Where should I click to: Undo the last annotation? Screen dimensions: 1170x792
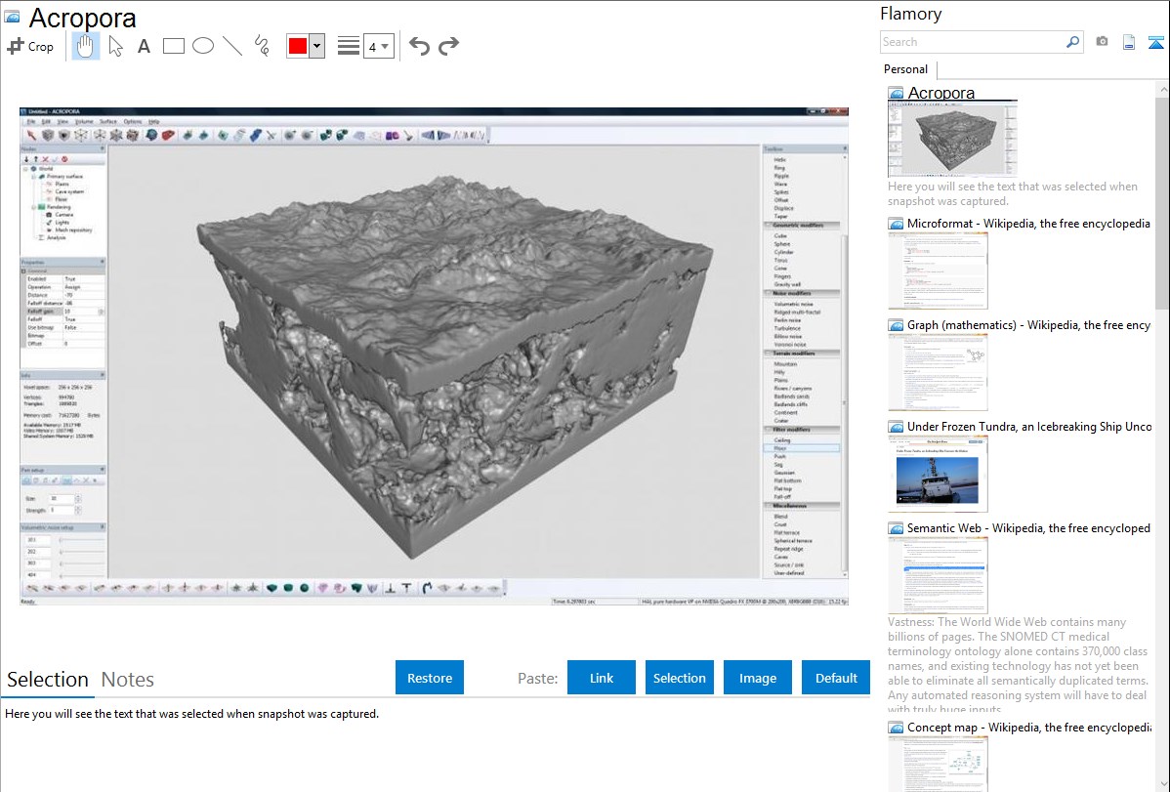[419, 46]
